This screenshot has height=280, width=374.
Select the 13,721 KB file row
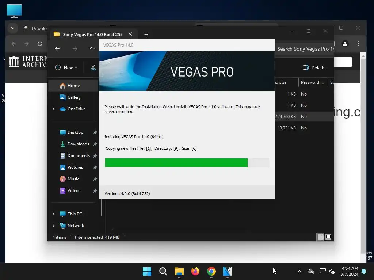[x=304, y=128]
